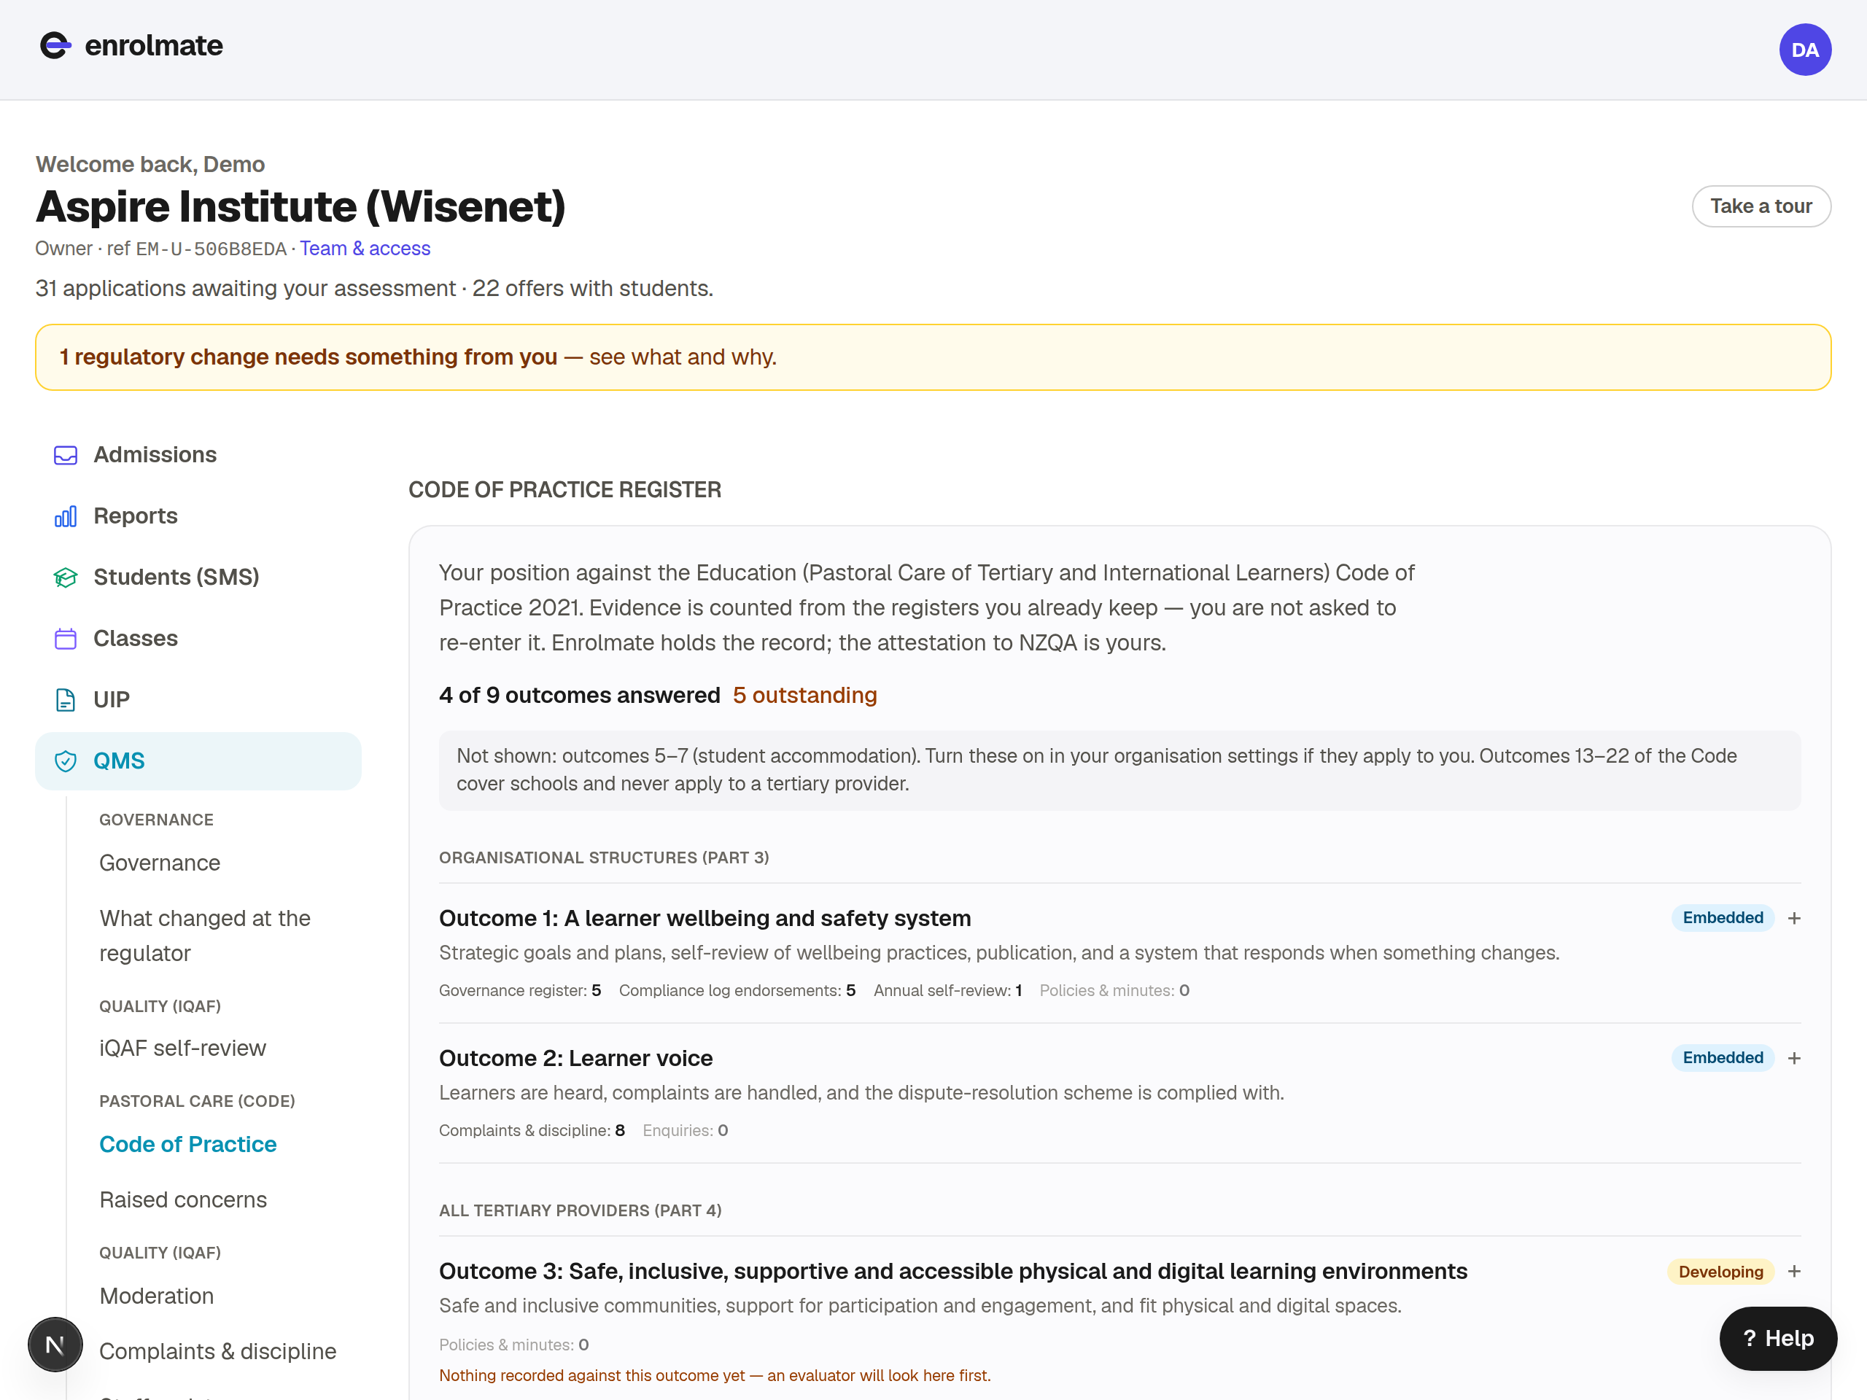Click the 5 outstanding count
1867x1400 pixels.
coord(805,696)
